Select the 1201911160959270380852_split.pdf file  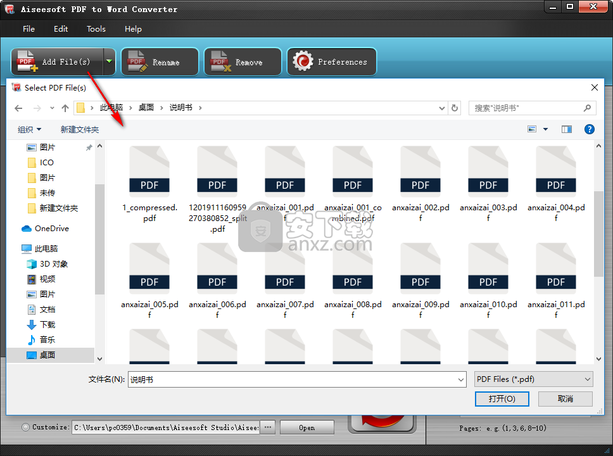point(217,189)
